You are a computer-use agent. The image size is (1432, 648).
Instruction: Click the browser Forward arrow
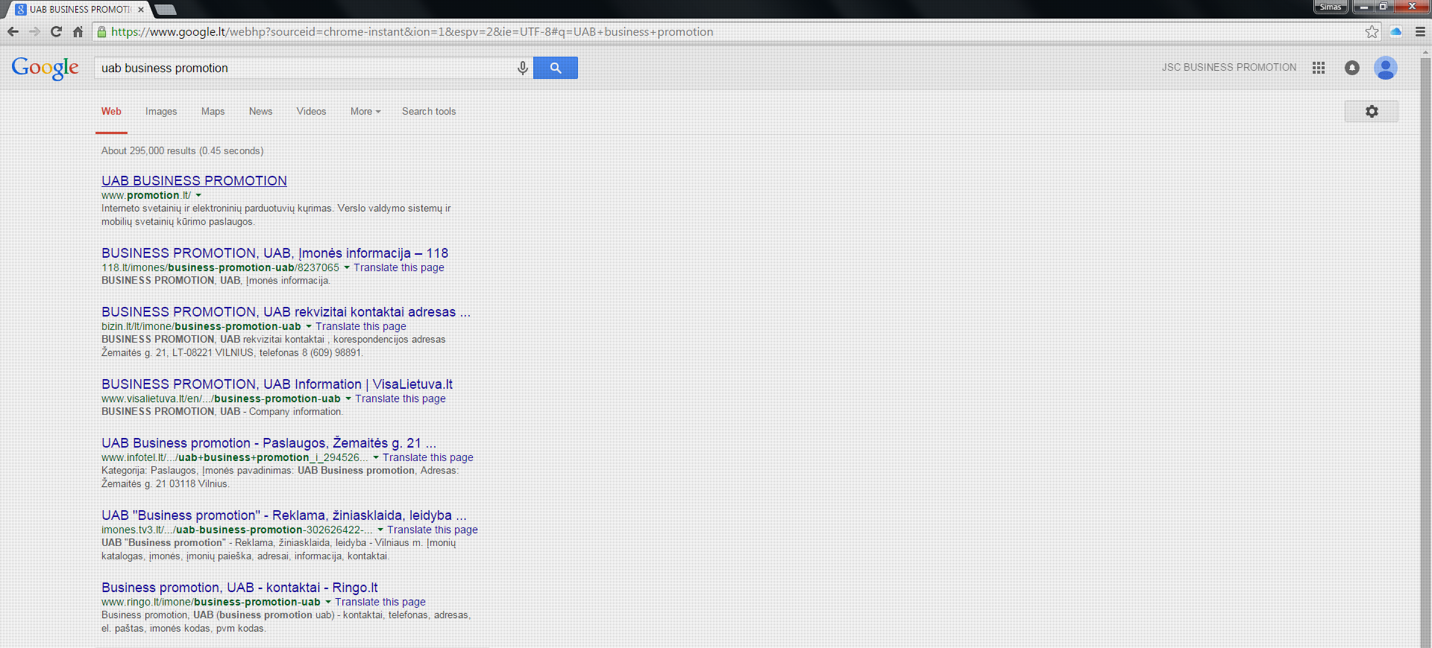pos(34,31)
